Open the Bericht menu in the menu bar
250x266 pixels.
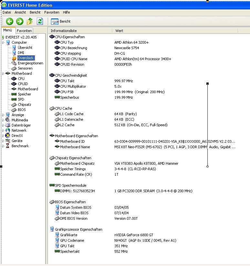point(35,12)
